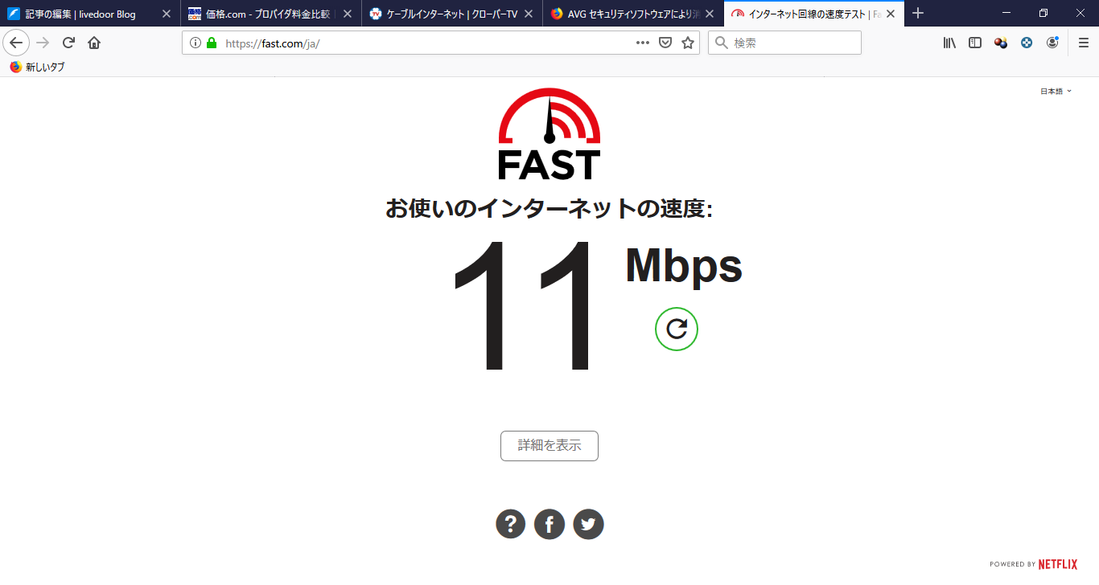The height and width of the screenshot is (585, 1099).
Task: Open the Firefox hamburger menu
Action: click(x=1084, y=43)
